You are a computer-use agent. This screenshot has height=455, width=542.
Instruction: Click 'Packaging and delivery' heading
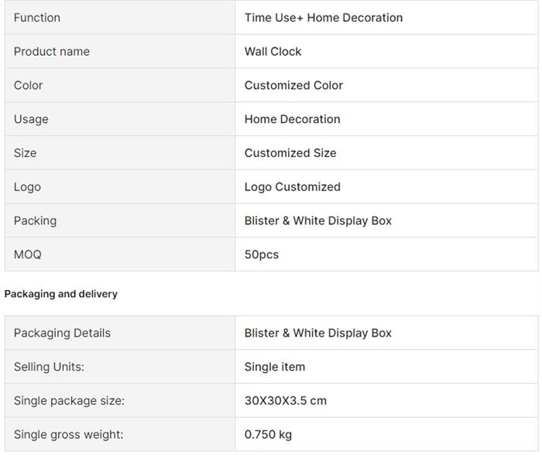61,294
